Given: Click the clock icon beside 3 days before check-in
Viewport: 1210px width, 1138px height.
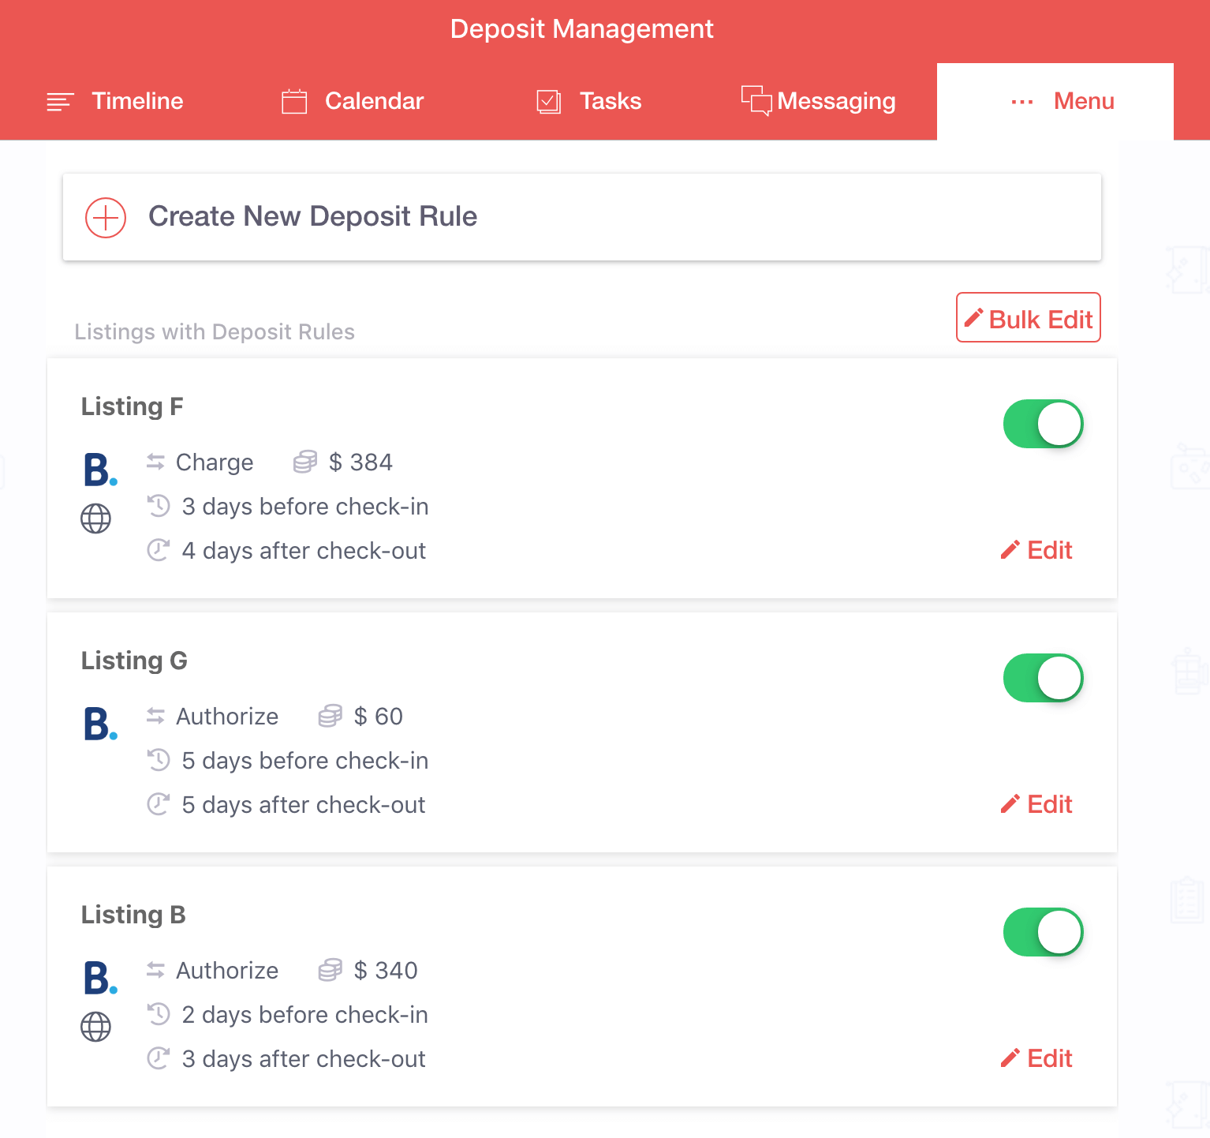Looking at the screenshot, I should click(159, 506).
